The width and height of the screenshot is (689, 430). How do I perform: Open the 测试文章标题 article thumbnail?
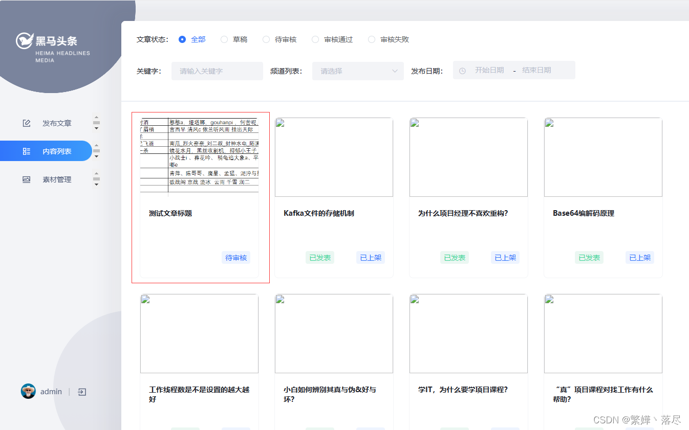point(199,157)
